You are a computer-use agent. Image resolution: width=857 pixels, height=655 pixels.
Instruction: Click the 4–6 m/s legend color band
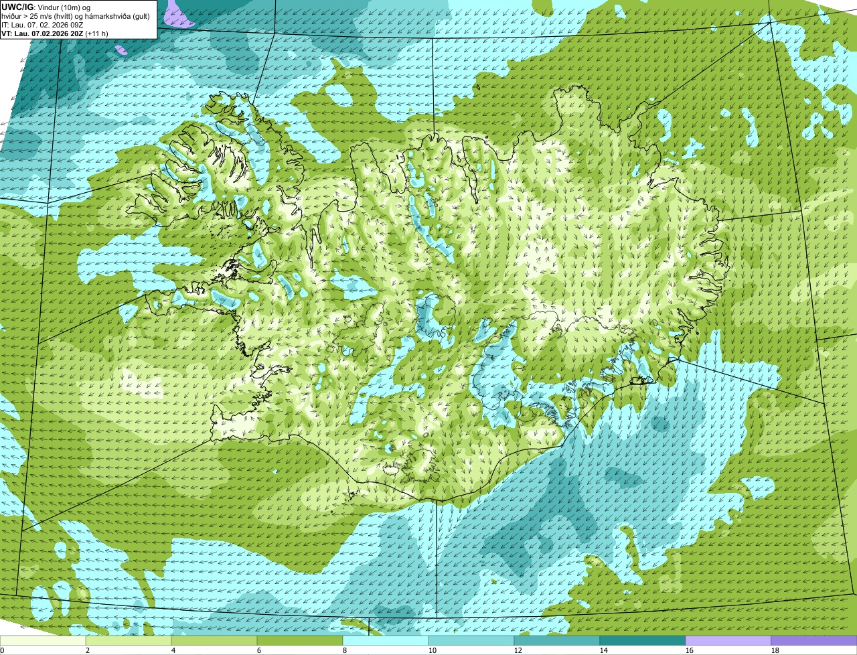[214, 641]
